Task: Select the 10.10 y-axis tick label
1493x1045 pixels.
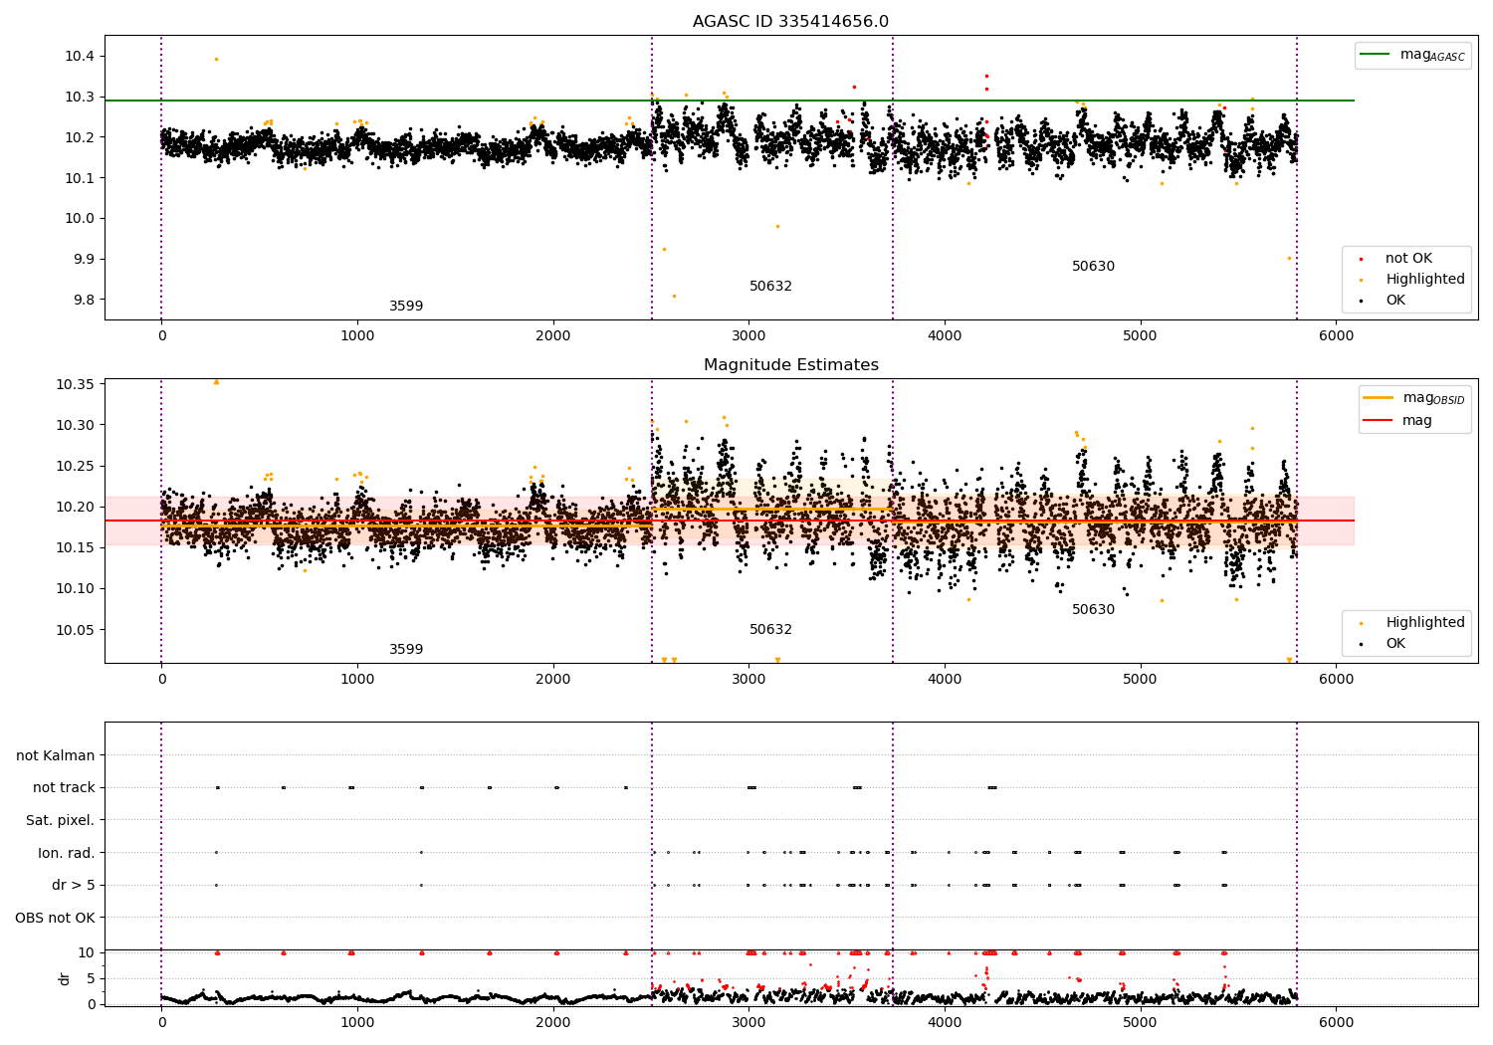Action: click(x=76, y=588)
